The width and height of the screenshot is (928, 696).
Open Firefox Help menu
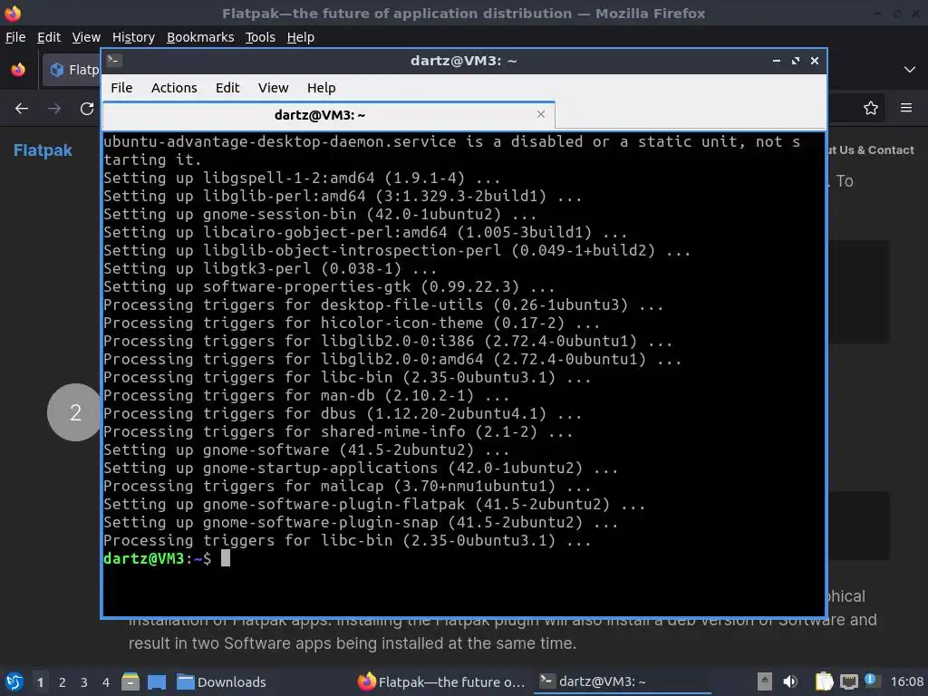coord(301,37)
